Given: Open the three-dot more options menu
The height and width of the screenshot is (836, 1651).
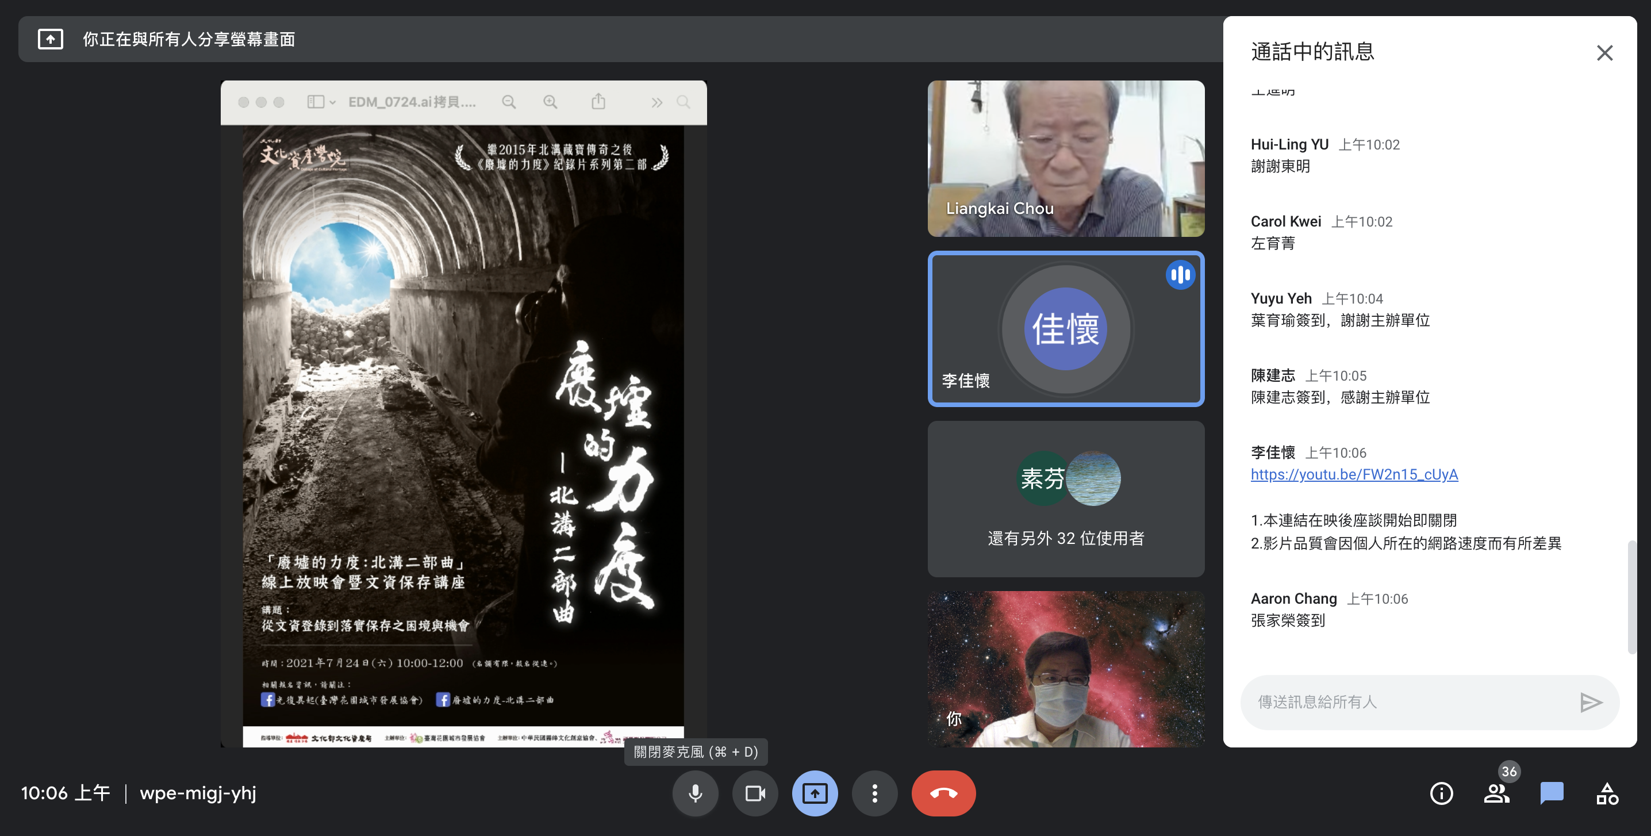Looking at the screenshot, I should pos(874,793).
